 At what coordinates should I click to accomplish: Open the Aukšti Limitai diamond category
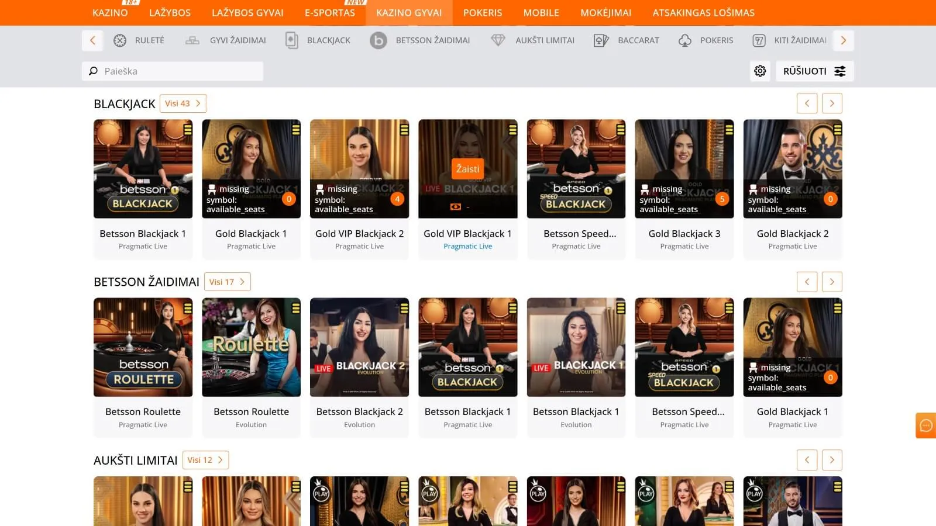(x=532, y=40)
